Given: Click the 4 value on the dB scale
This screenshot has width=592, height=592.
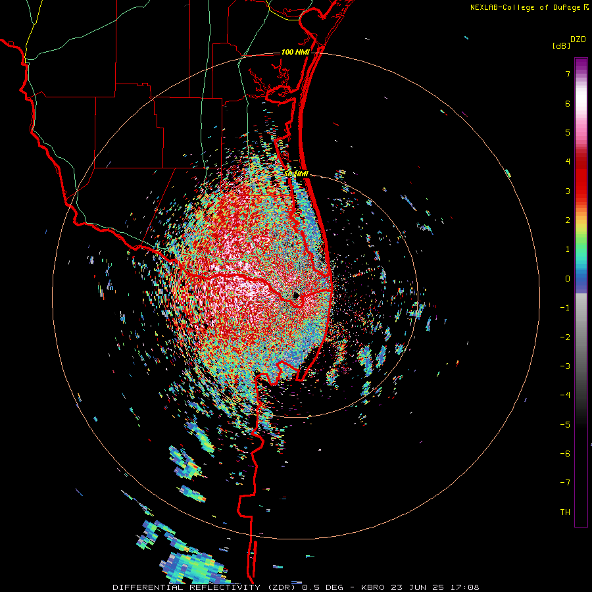Looking at the screenshot, I should tap(568, 162).
